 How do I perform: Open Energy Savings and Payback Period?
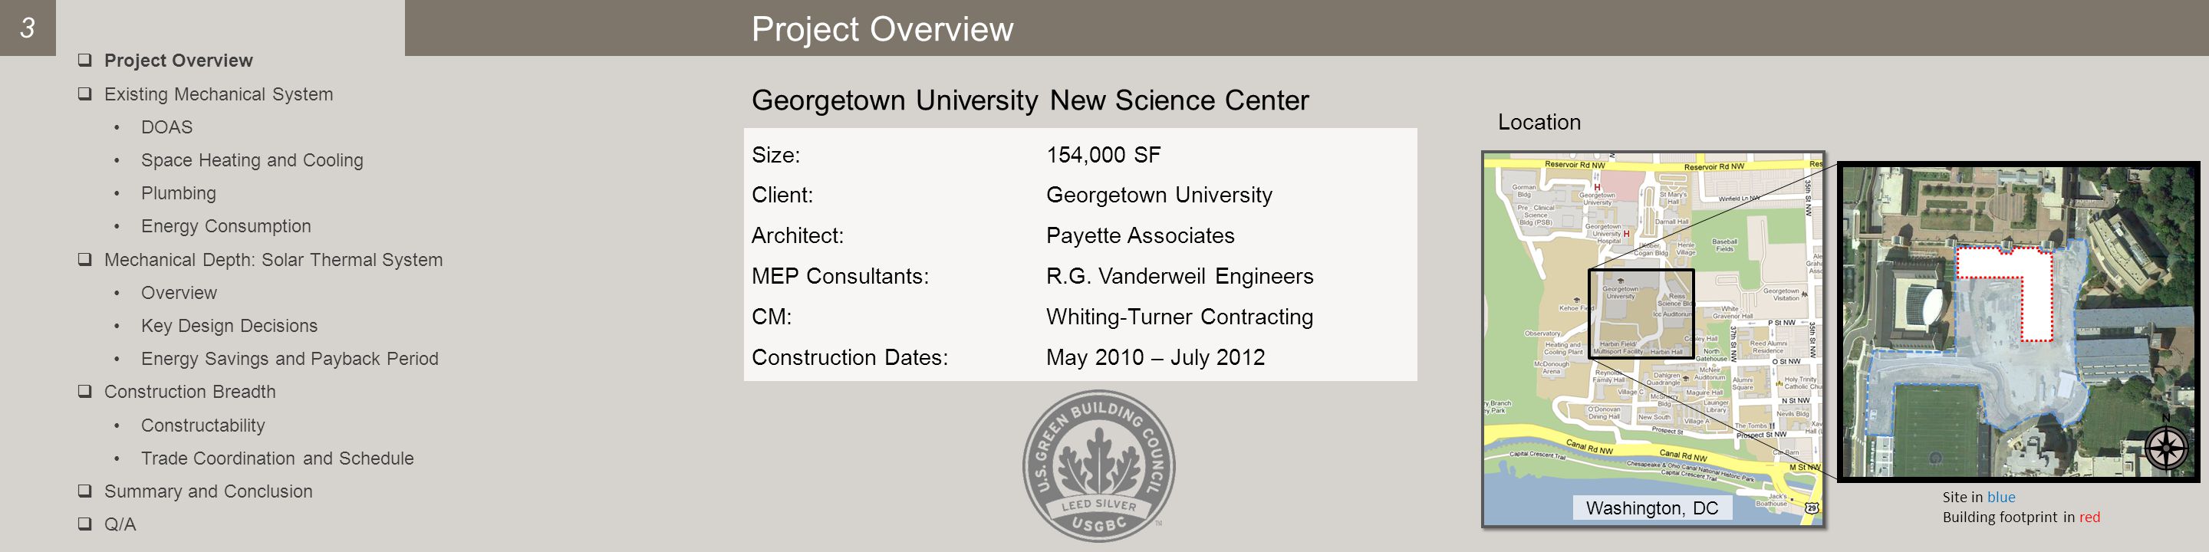pyautogui.click(x=289, y=358)
